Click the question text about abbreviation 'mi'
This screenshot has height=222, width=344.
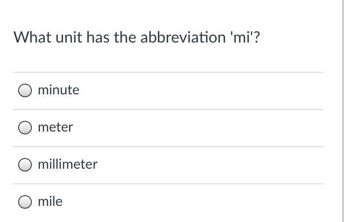pyautogui.click(x=137, y=37)
